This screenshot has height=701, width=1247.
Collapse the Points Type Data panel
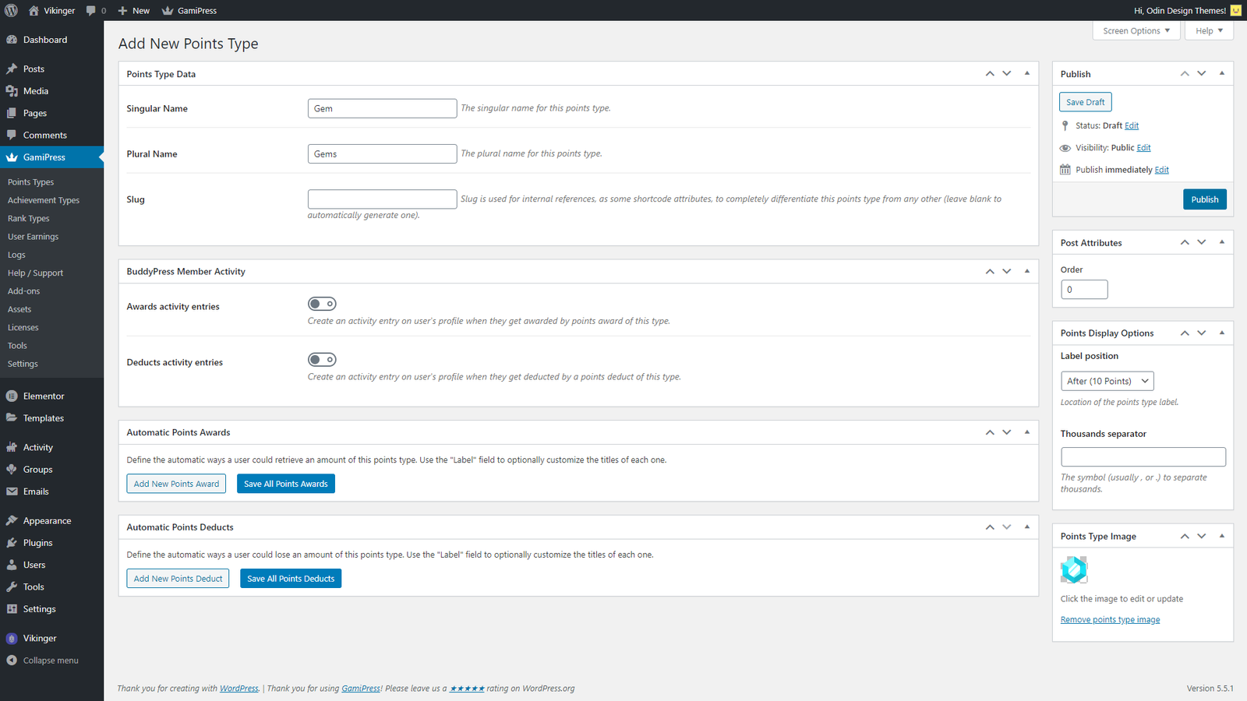coord(1026,73)
